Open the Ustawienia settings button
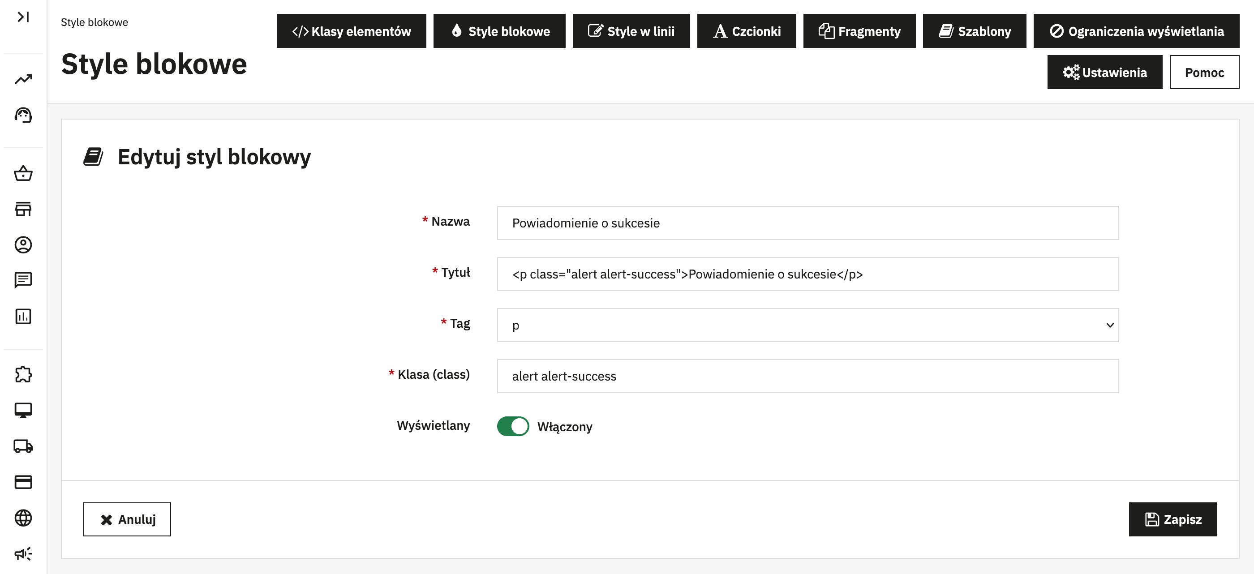Screen dimensions: 1254x574 (1104, 72)
